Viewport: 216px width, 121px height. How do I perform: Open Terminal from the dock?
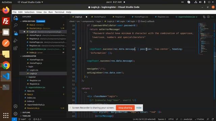click(x=6, y=87)
